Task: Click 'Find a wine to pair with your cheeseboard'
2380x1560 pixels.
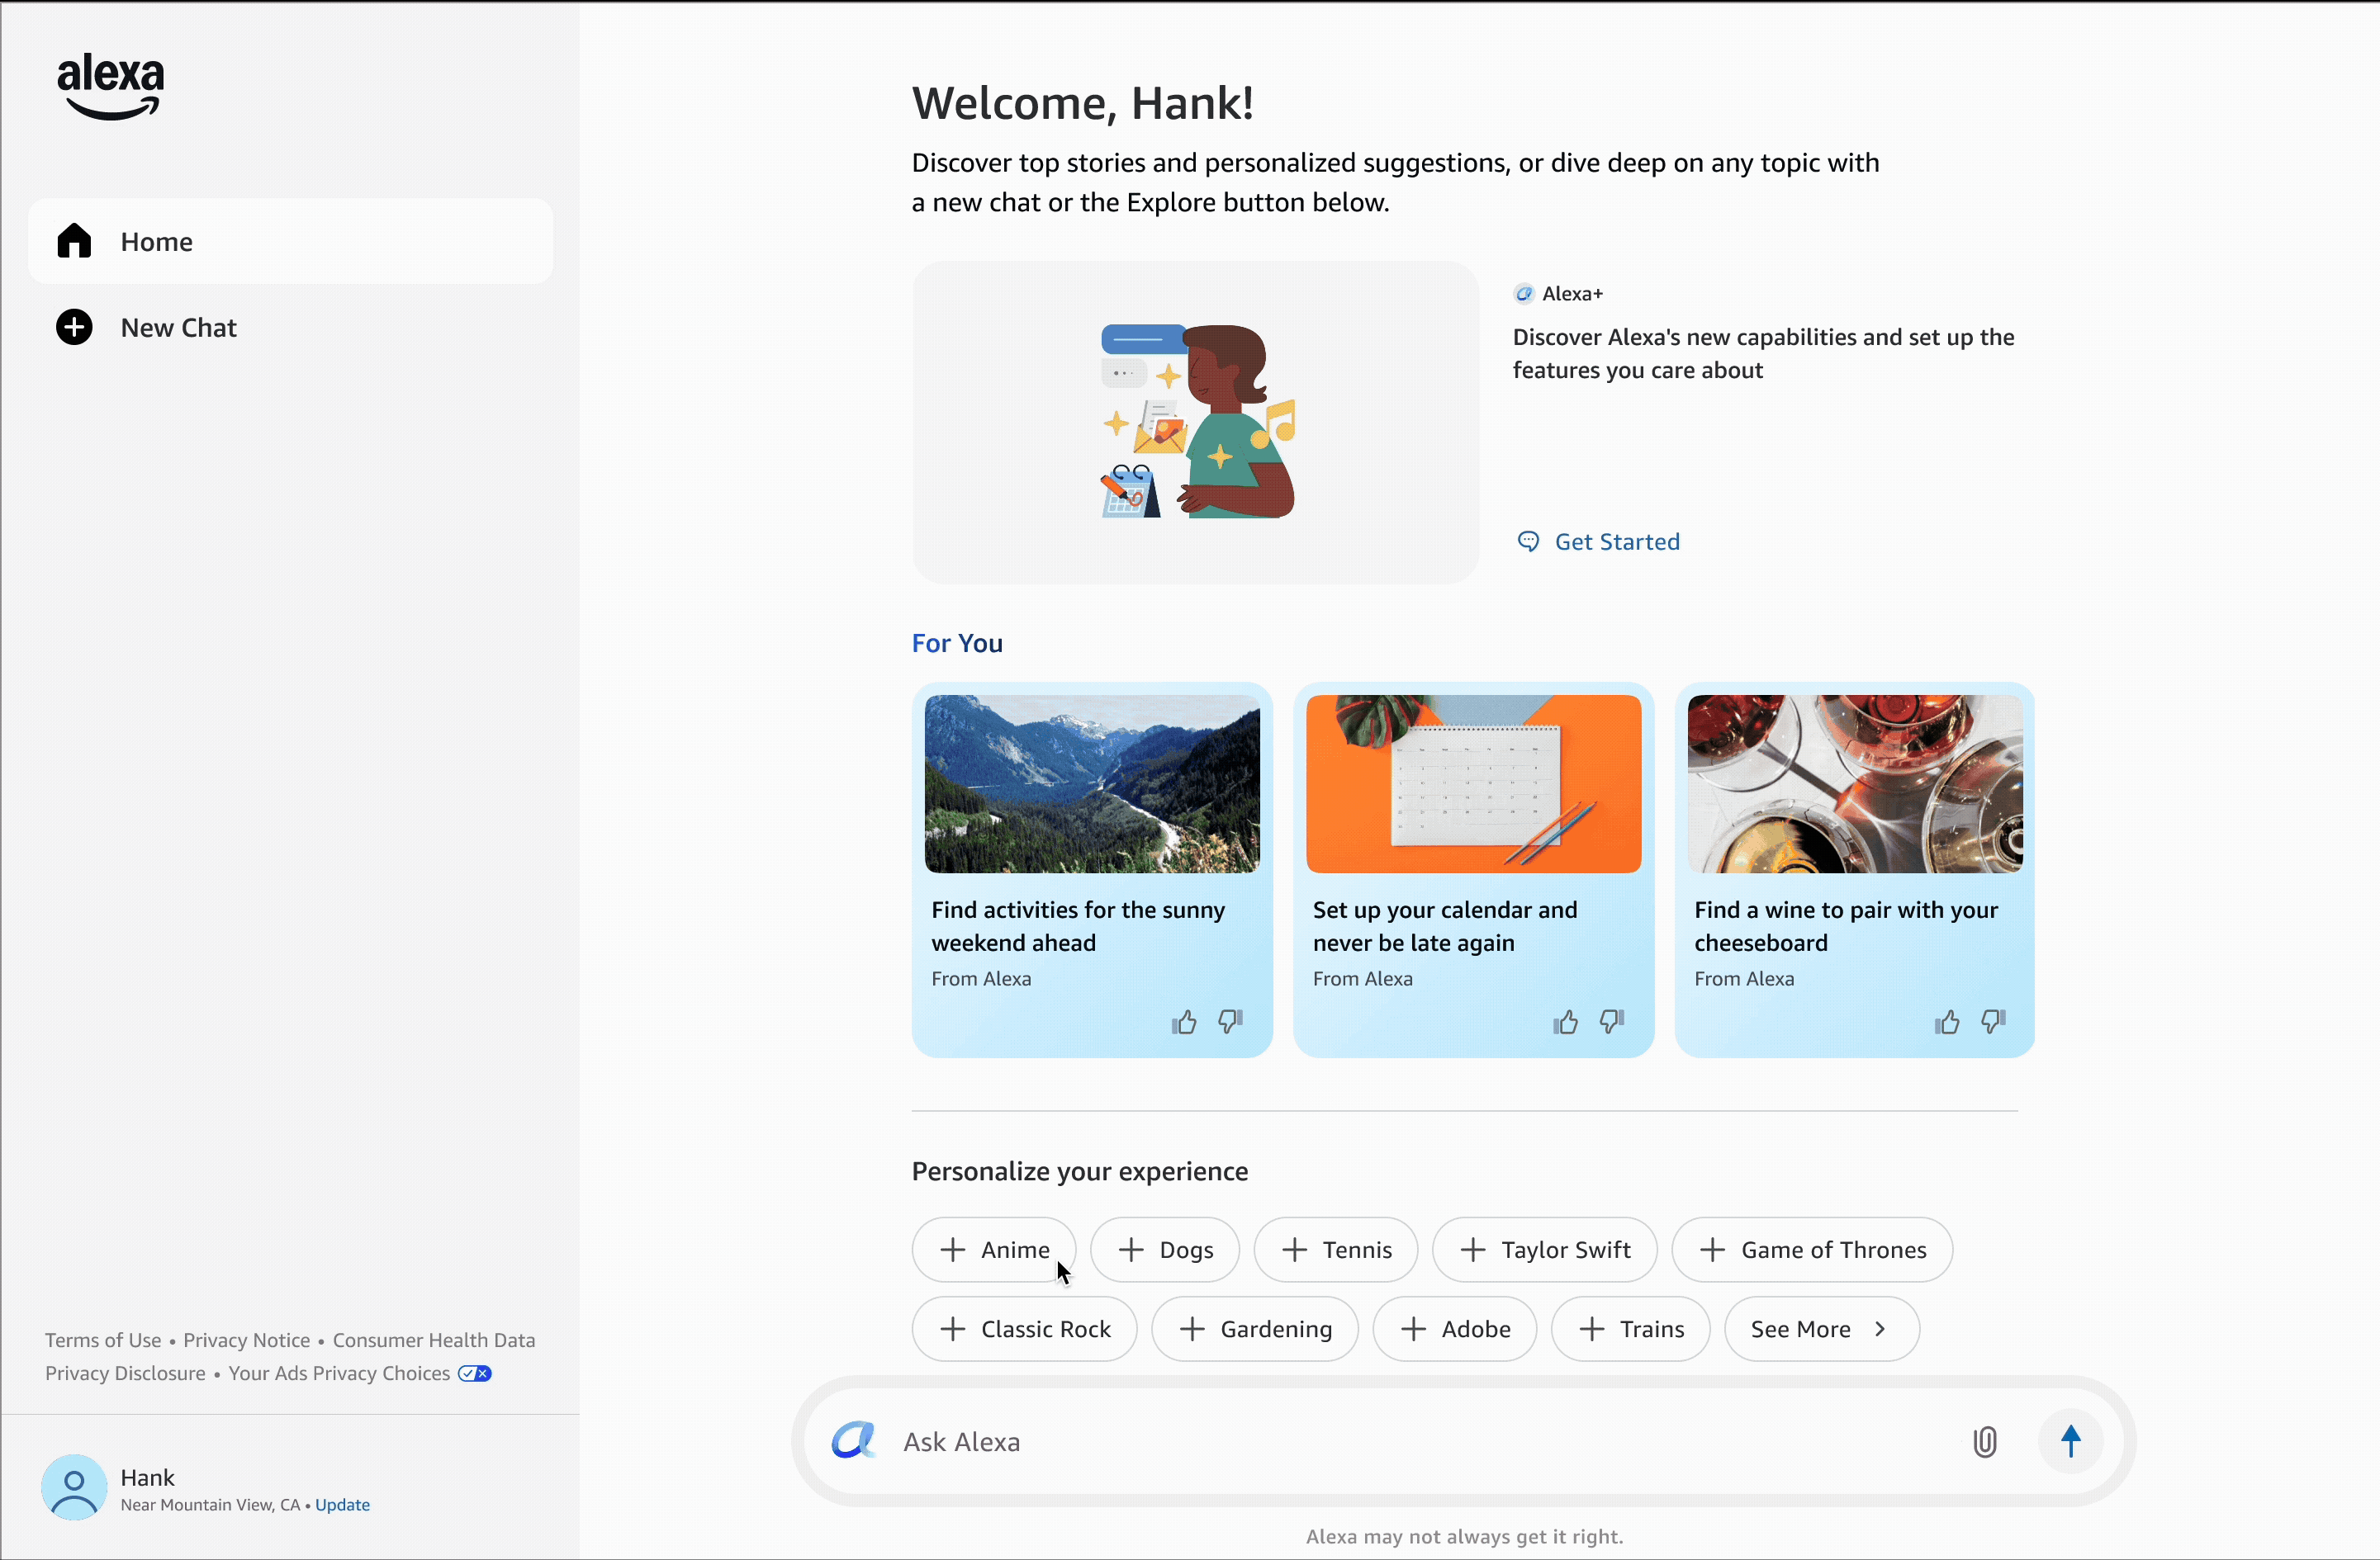Action: click(x=1846, y=926)
